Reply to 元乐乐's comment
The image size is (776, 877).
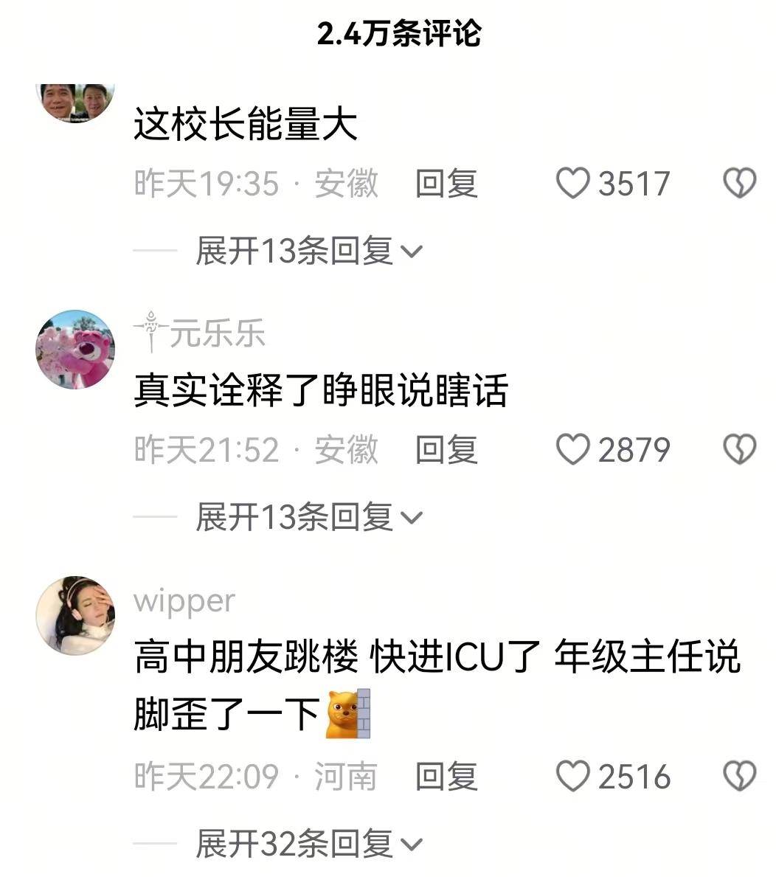pos(446,450)
